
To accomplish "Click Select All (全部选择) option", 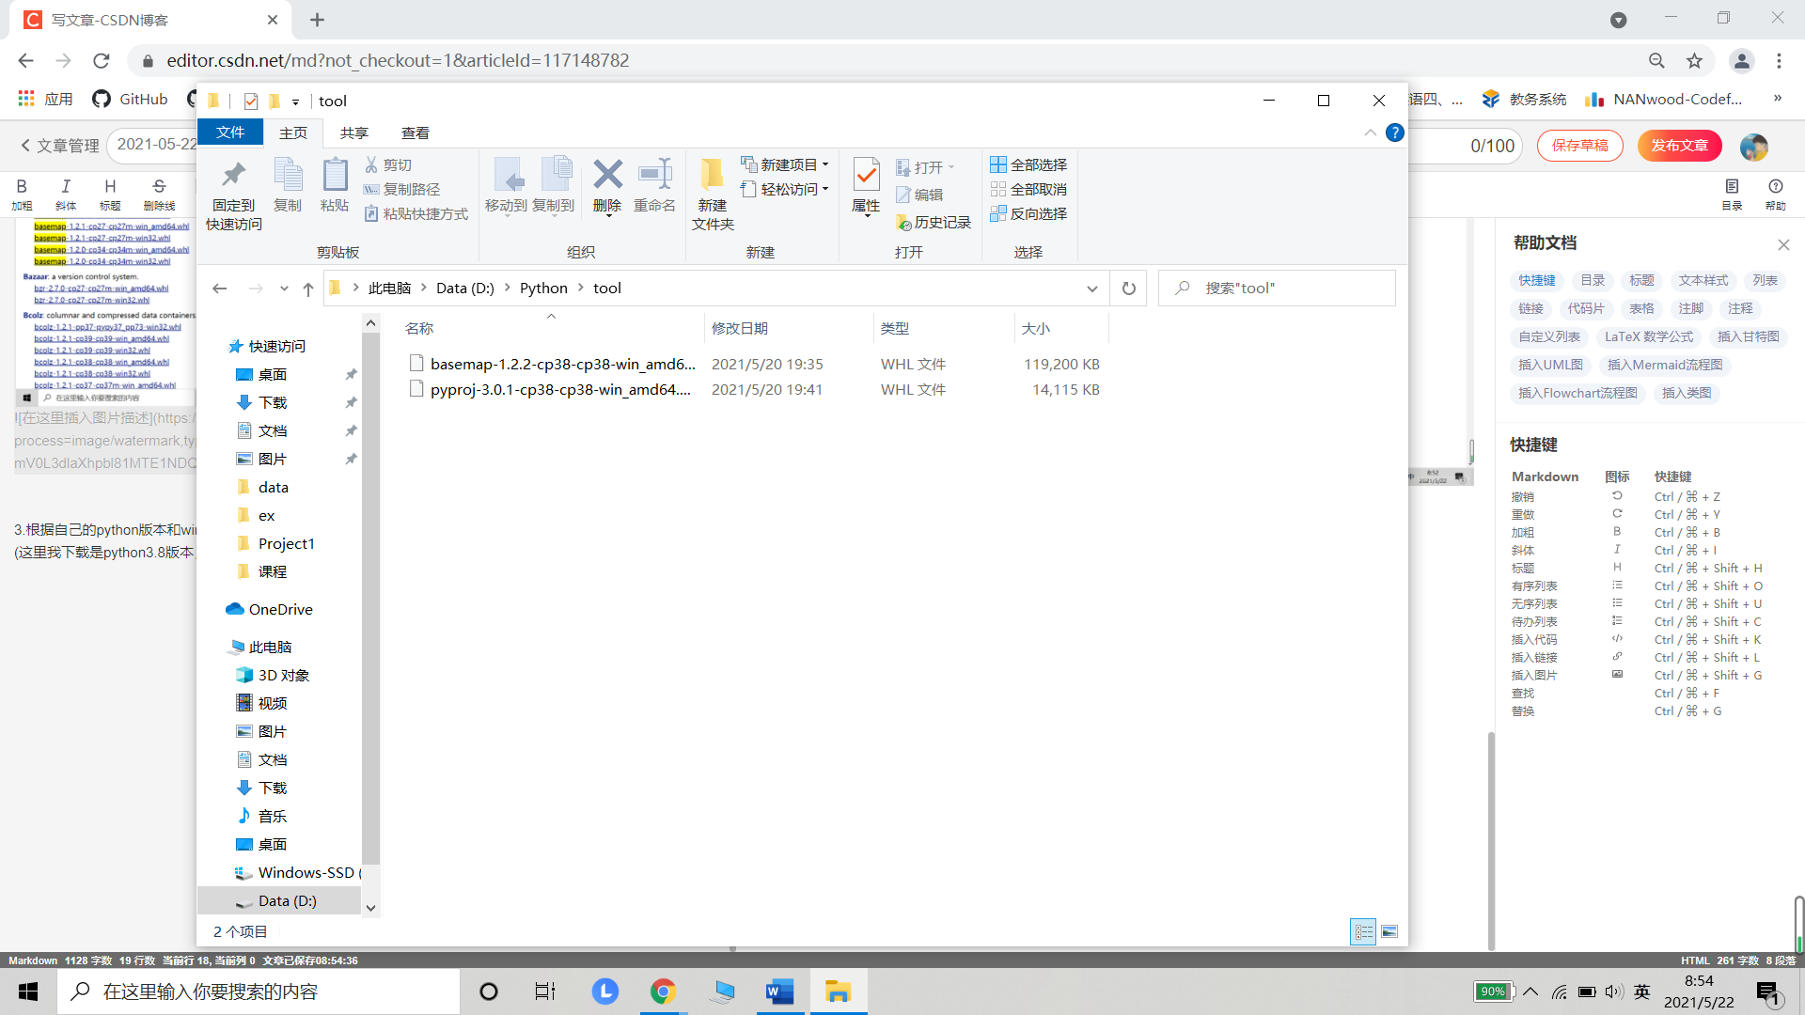I will [1028, 164].
